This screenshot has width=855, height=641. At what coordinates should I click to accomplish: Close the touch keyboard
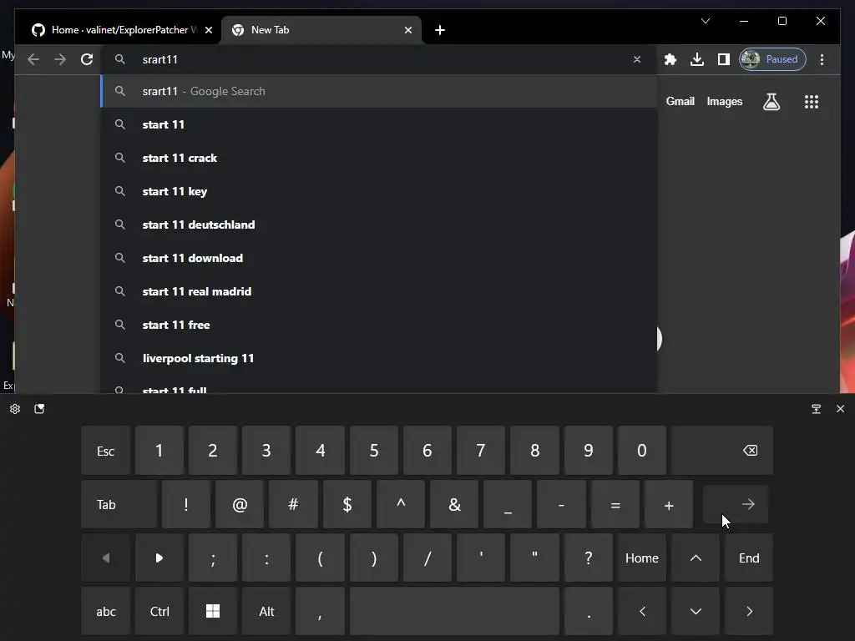click(840, 409)
